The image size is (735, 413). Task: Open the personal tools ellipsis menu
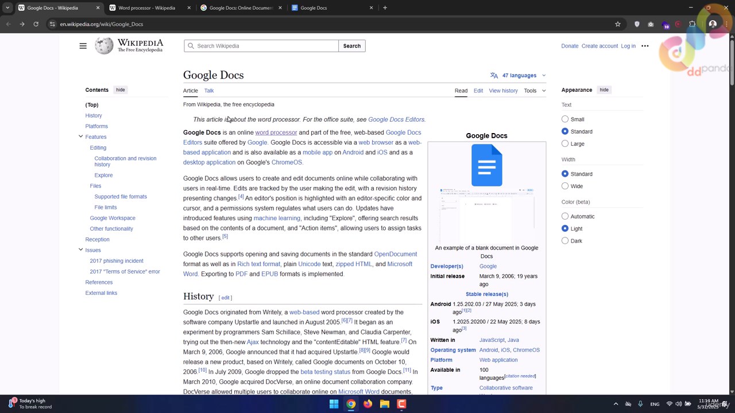coord(645,46)
